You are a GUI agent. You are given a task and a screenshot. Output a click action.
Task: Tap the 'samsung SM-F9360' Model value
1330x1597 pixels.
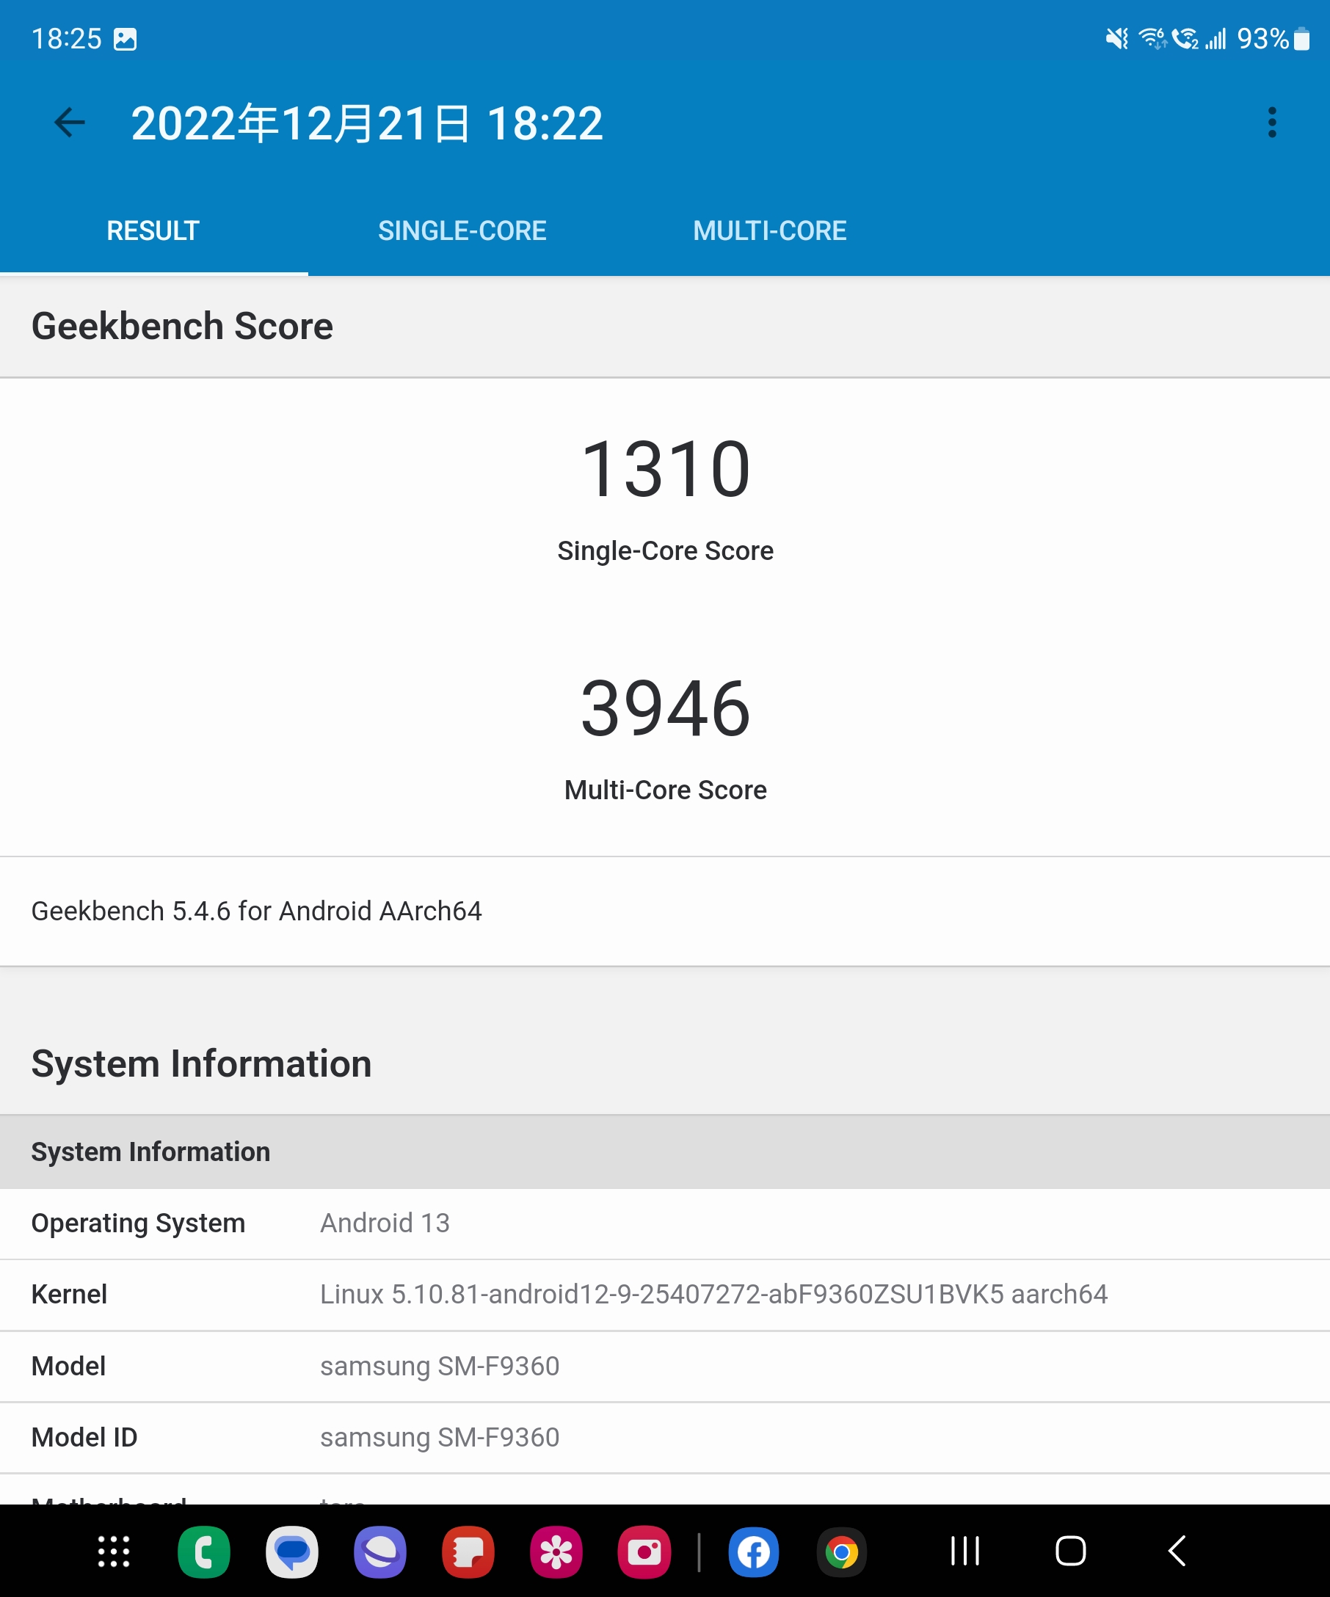click(440, 1366)
